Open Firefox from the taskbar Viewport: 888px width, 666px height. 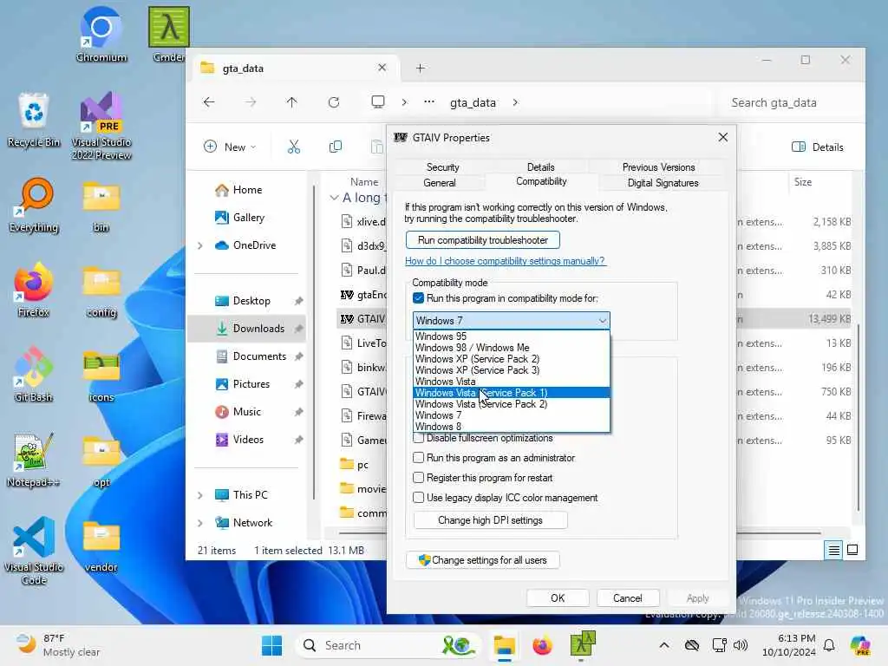pyautogui.click(x=542, y=645)
